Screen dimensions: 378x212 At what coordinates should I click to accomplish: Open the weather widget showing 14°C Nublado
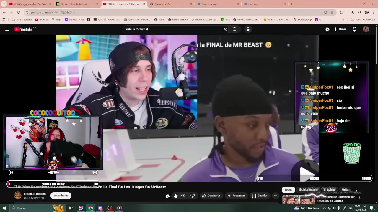click(307, 208)
